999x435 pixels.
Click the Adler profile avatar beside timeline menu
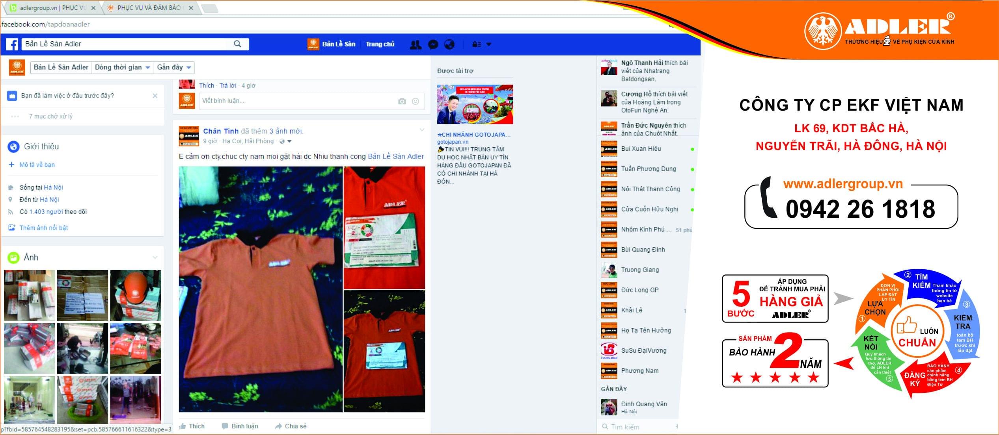coord(17,67)
